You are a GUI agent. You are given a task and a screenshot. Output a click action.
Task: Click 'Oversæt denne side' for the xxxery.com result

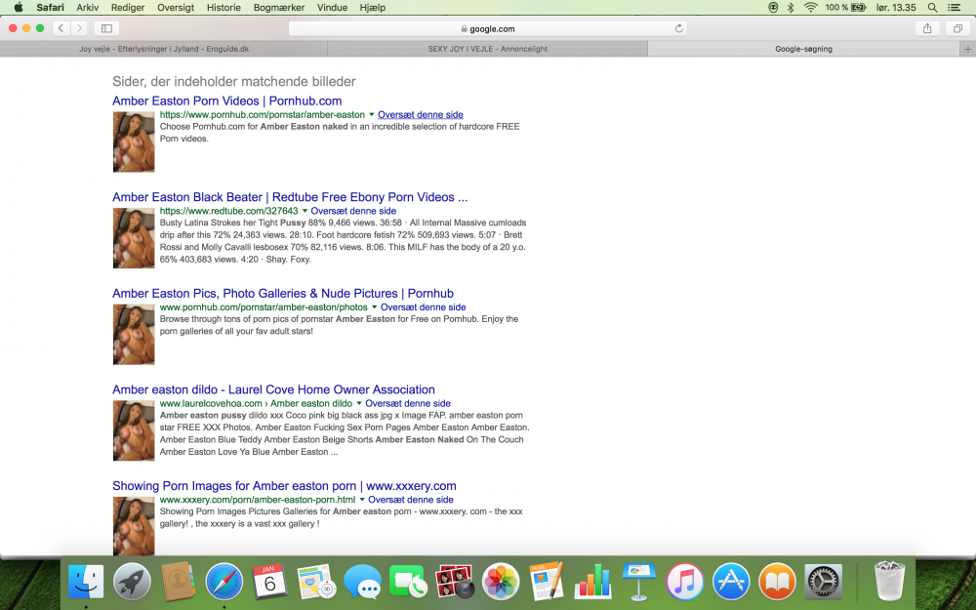[411, 500]
